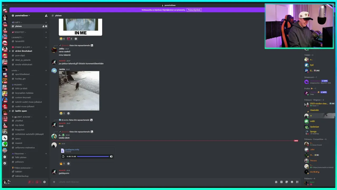Add a channel to LINKIT JA KUVAT

point(46,117)
